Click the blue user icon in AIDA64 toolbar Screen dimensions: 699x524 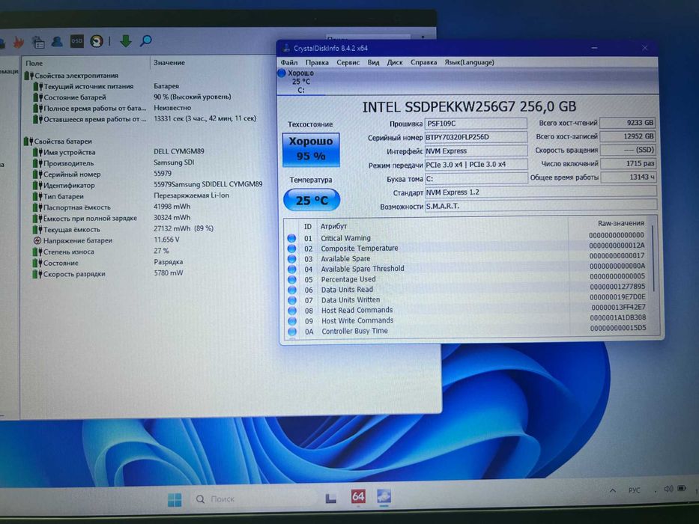pos(57,41)
